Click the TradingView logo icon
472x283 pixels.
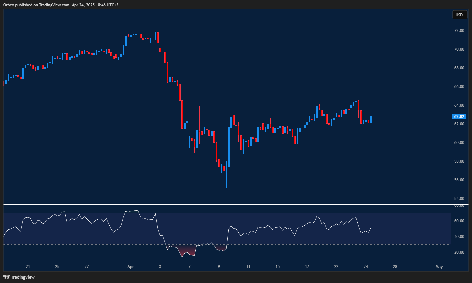6,277
